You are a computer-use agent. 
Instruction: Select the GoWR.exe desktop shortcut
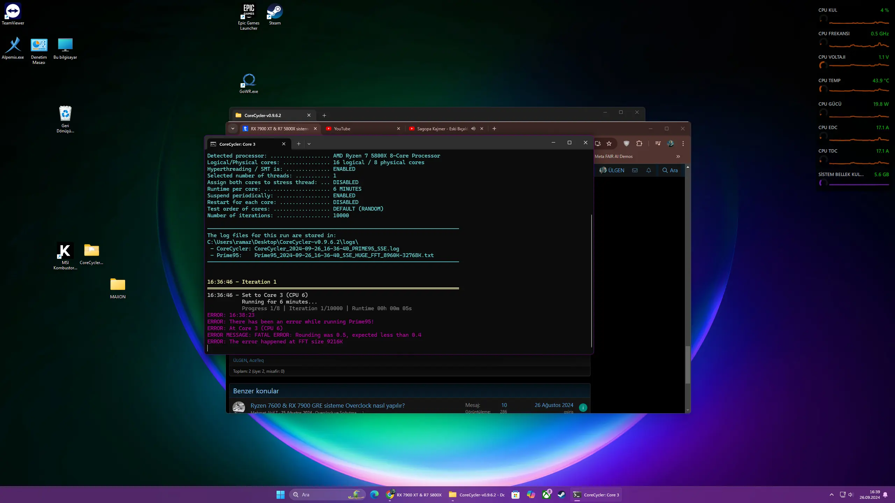point(249,83)
